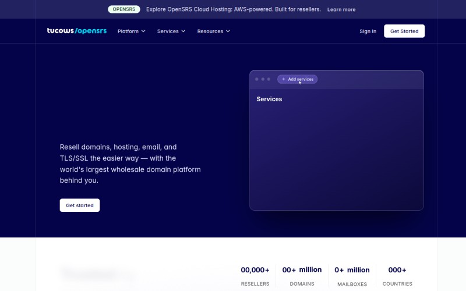Click the hero Get started button
Screen dimensions: 466x291
pyautogui.click(x=80, y=205)
